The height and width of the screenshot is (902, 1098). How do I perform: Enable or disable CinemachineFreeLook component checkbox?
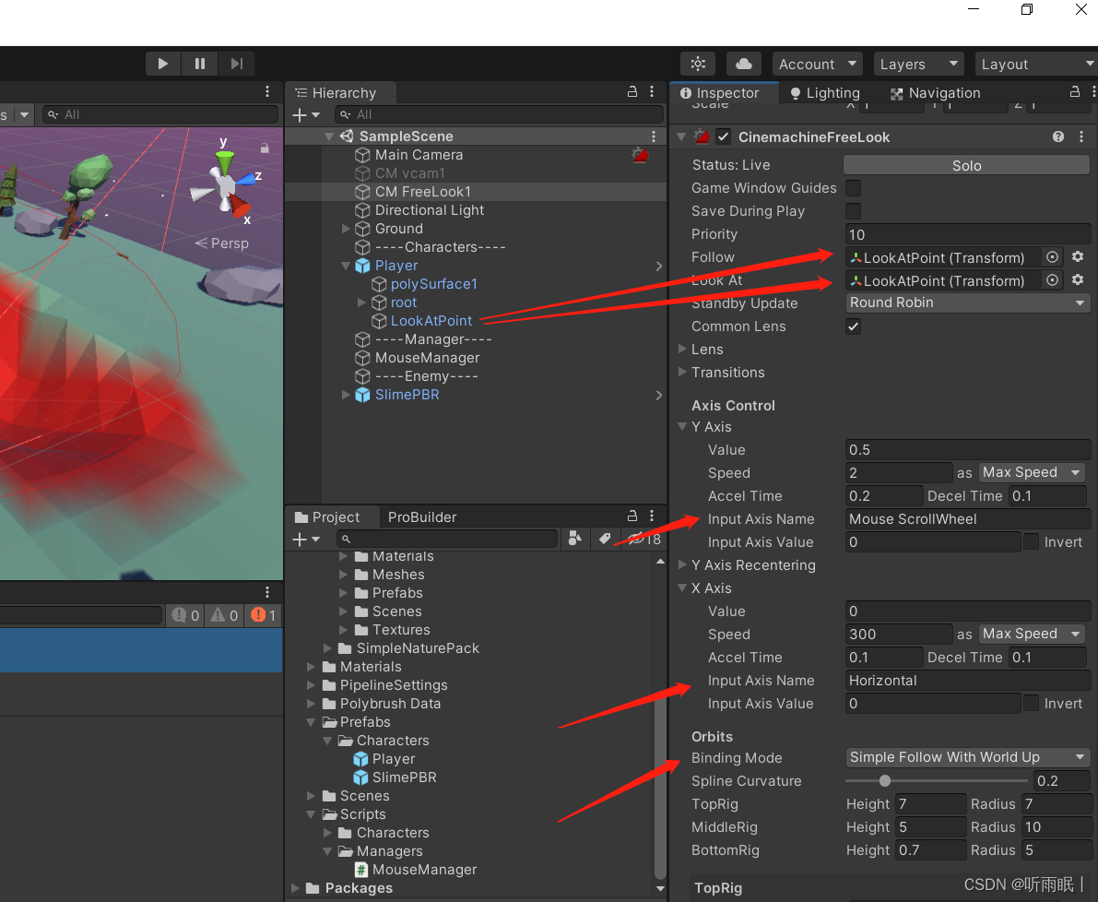click(724, 136)
